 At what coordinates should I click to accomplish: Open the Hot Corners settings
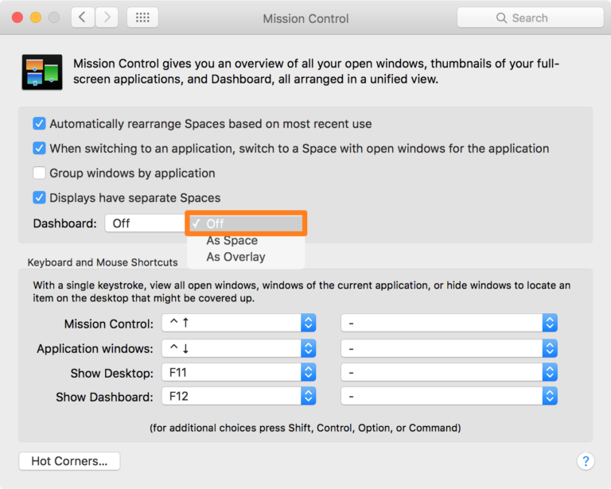click(x=69, y=461)
